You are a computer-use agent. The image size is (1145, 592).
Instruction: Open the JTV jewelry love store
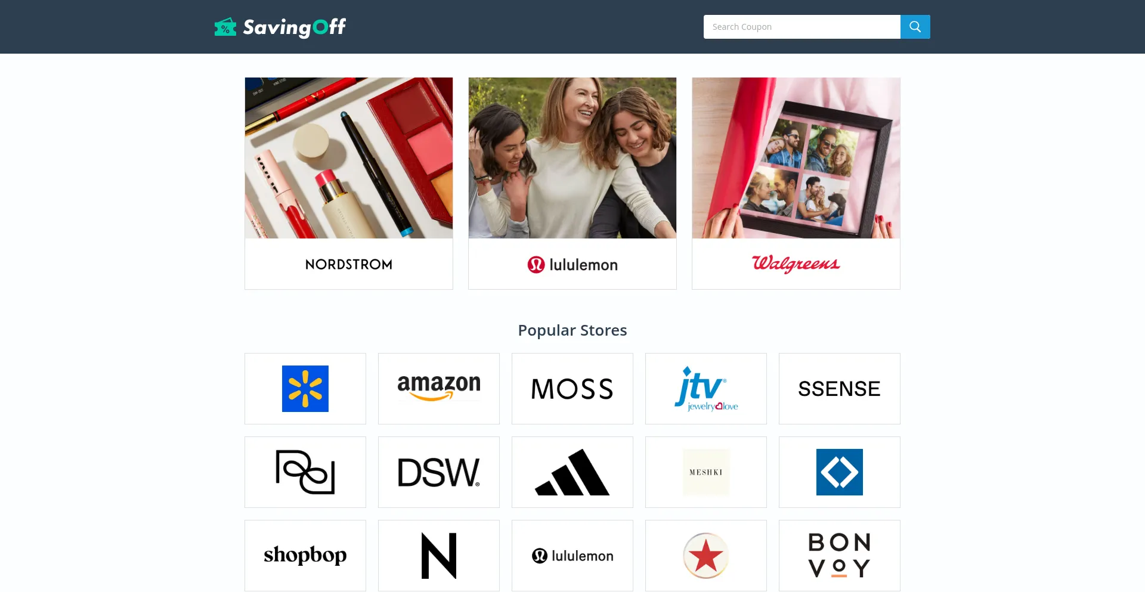(706, 389)
